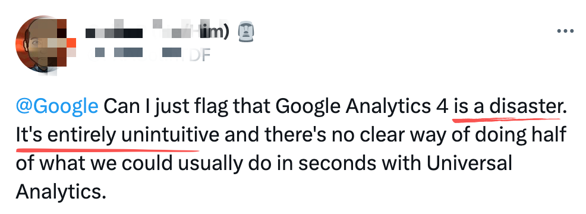Open the three-dot more options menu
Screen dimensions: 586x214
565,31
